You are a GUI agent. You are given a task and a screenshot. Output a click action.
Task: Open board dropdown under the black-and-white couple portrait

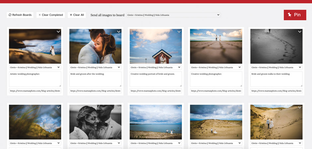95,143
